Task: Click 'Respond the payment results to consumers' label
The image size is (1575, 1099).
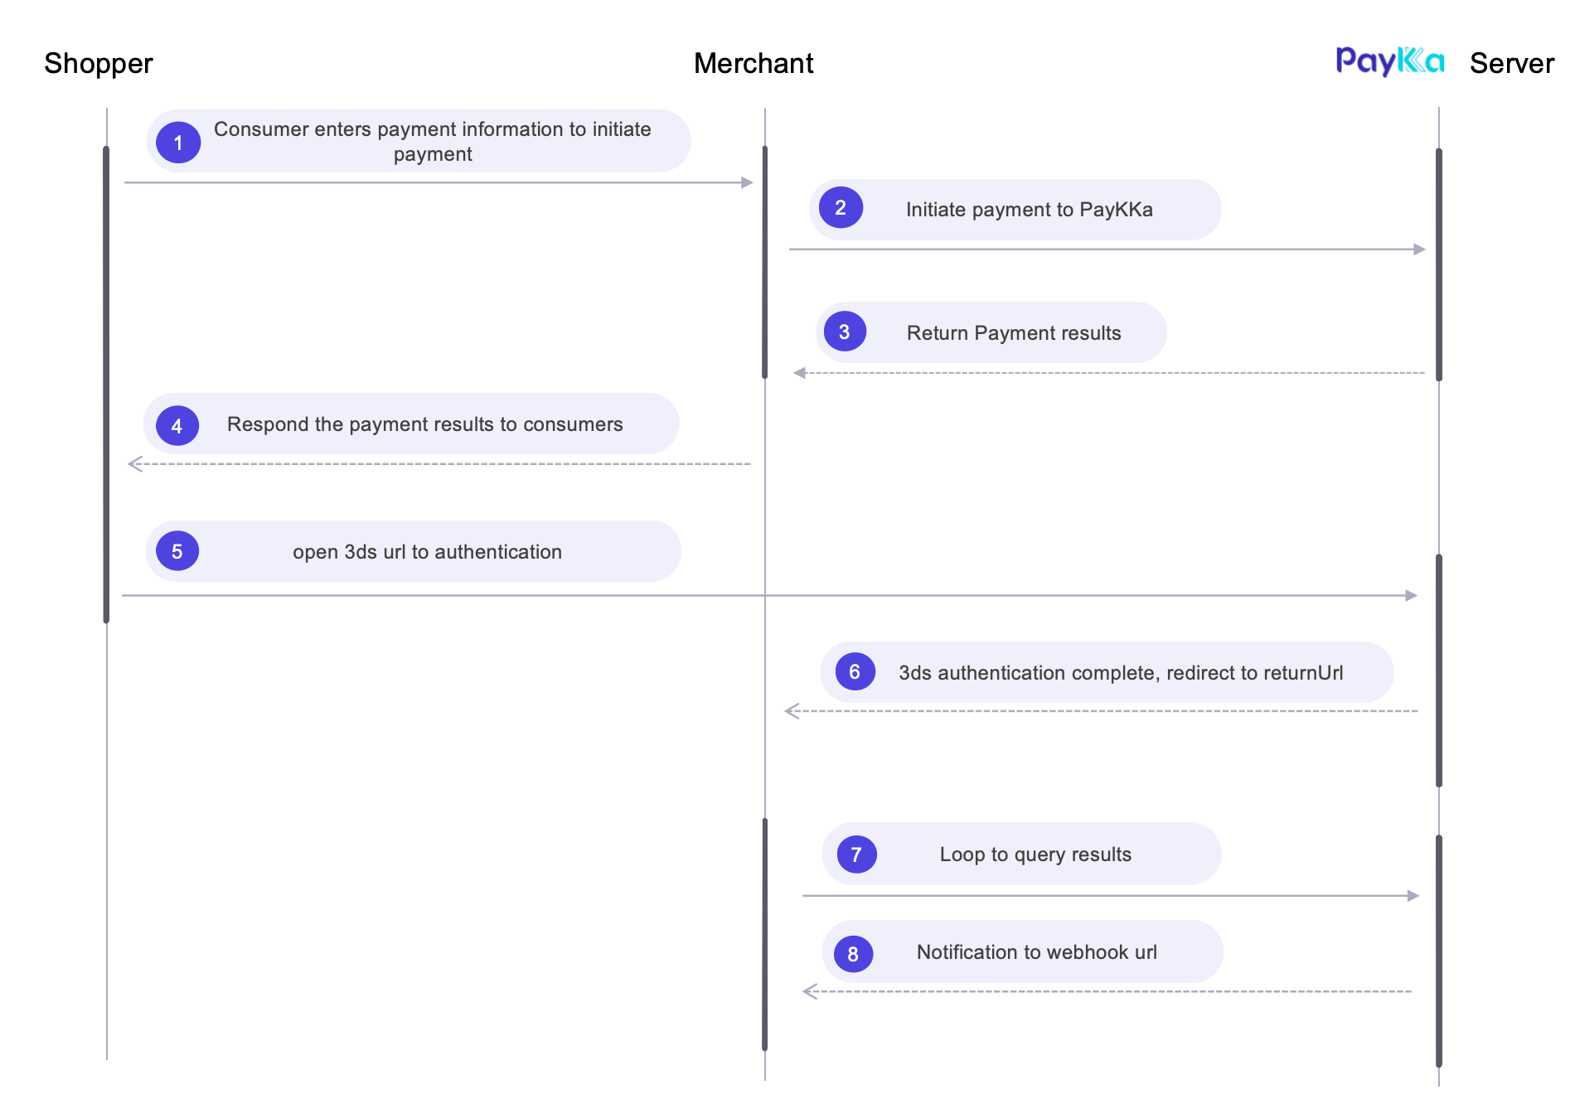Action: point(425,424)
